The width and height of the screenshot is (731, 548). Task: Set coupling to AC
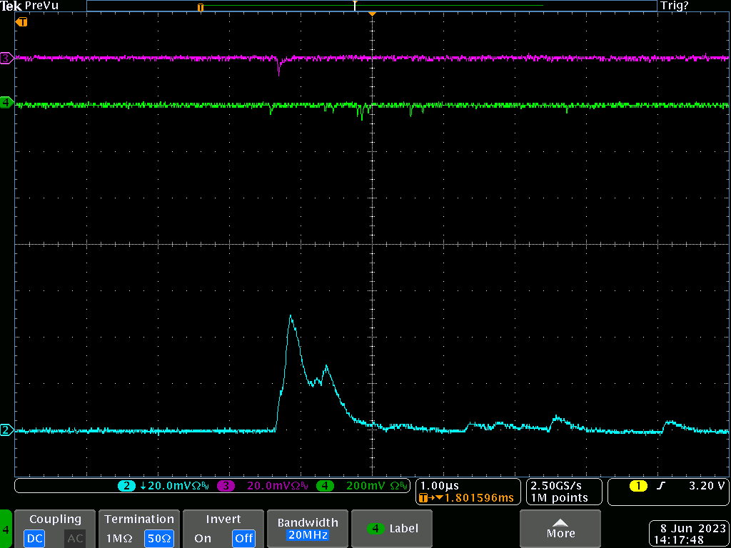coord(75,538)
